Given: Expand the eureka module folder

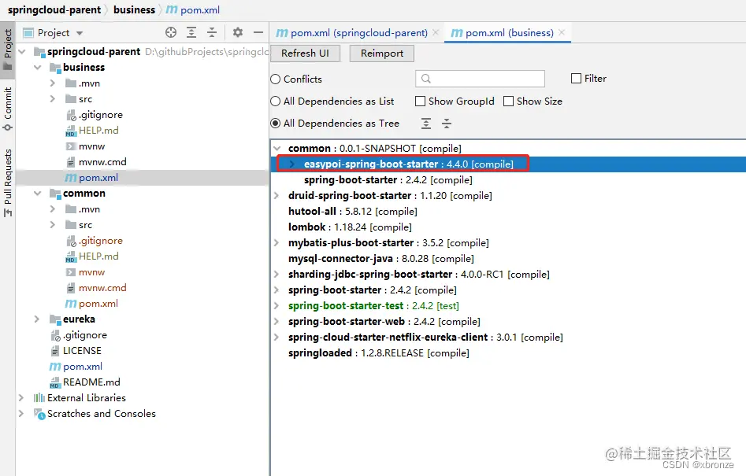Looking at the screenshot, I should point(37,319).
